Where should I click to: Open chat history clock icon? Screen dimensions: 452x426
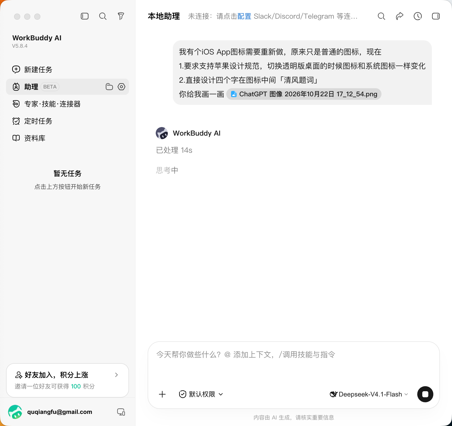click(418, 16)
